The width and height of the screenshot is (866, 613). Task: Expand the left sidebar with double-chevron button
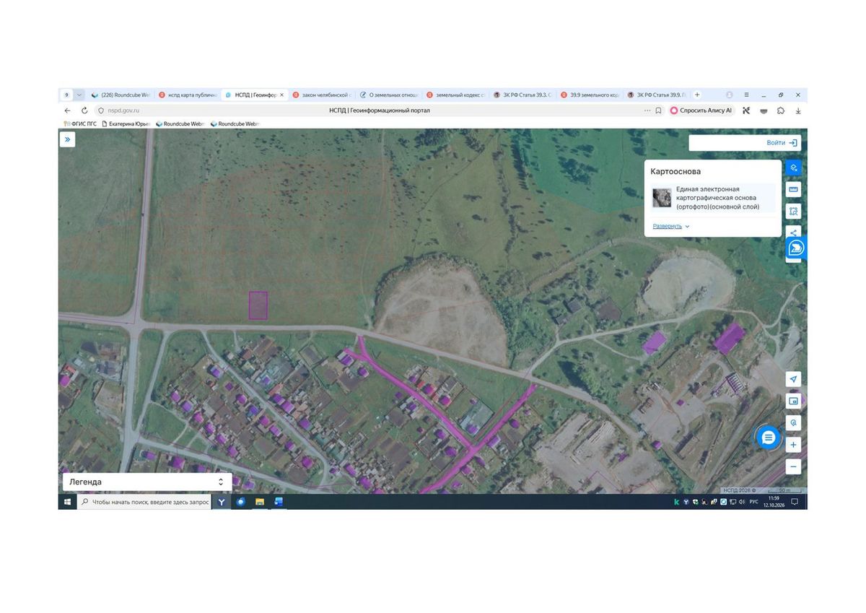tap(67, 139)
